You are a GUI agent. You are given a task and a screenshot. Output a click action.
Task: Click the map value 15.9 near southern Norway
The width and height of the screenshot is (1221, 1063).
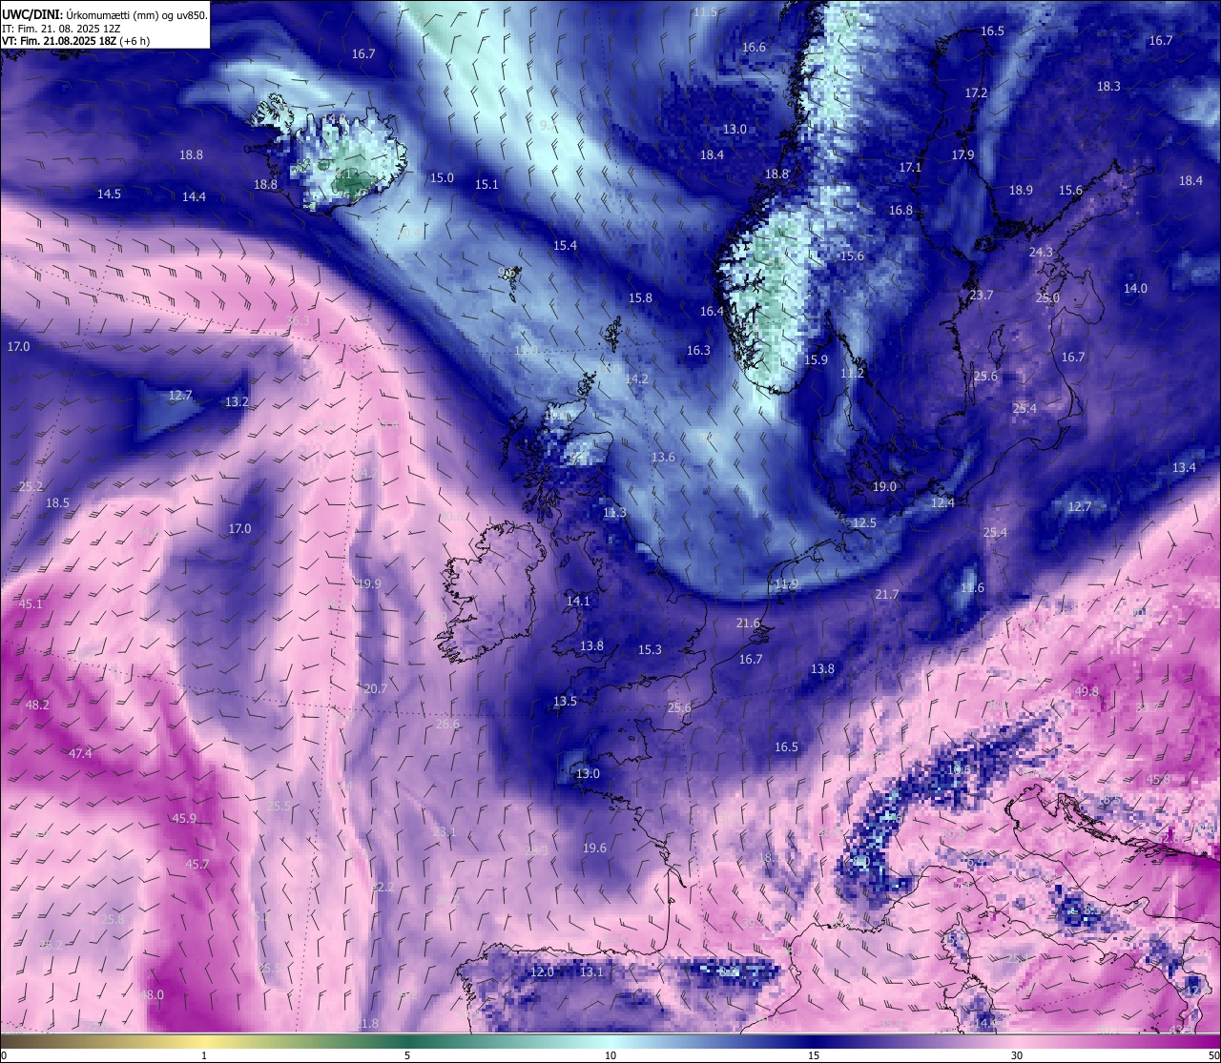point(816,360)
